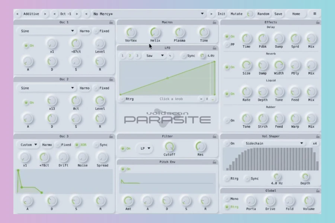Viewport: 335px width, 223px height.
Task: Click the Global Drive knob
Action: click(x=270, y=201)
